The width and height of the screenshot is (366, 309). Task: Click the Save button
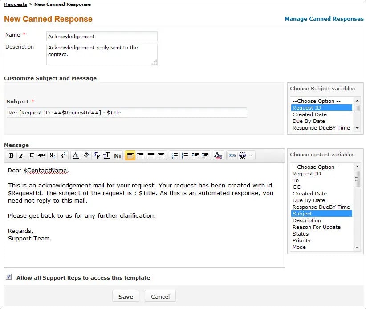pyautogui.click(x=126, y=297)
